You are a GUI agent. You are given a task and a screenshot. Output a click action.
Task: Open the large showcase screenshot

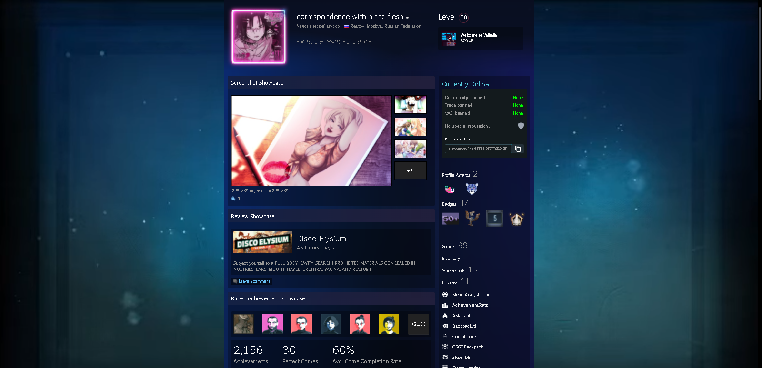point(311,140)
